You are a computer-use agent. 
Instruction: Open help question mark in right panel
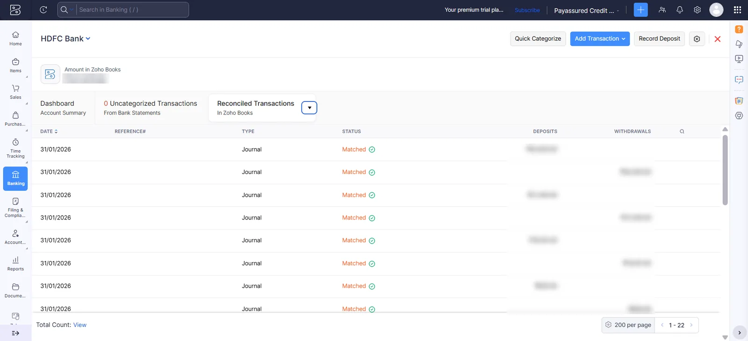pos(739,29)
